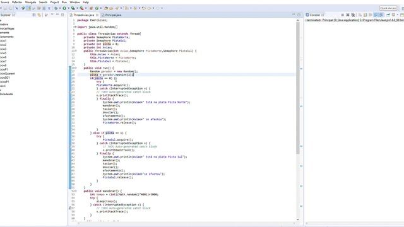Toggle Link with Editor in Package Explorer
This screenshot has width=404, height=227.
(x=39, y=15)
